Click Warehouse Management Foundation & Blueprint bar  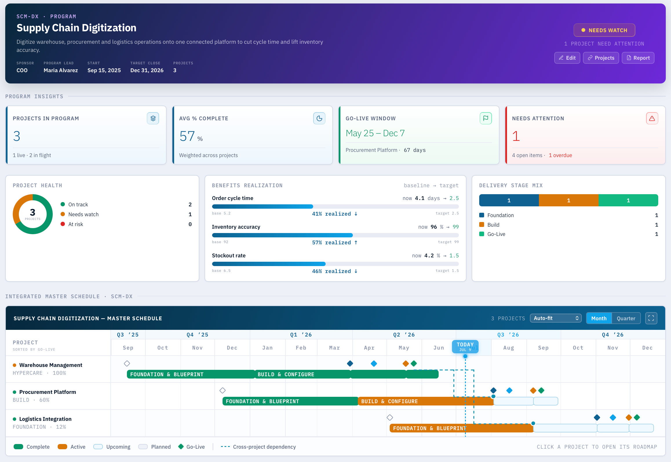click(191, 374)
